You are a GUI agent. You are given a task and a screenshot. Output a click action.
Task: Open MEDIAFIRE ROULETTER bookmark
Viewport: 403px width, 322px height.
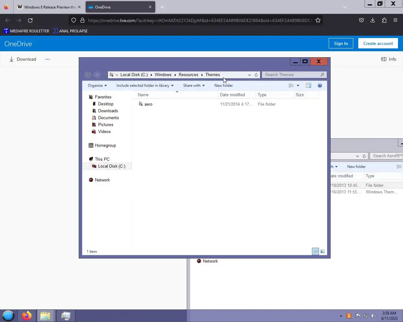26,31
